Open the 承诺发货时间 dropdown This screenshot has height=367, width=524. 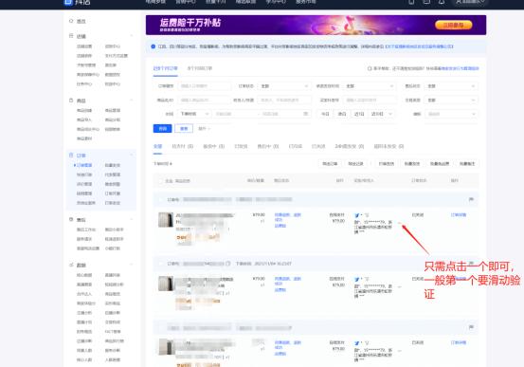coord(370,86)
